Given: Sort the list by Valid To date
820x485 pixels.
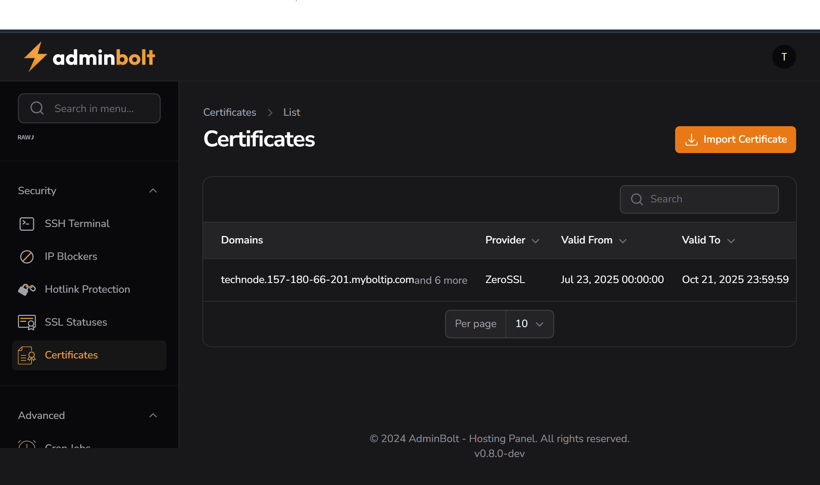Looking at the screenshot, I should click(x=708, y=240).
